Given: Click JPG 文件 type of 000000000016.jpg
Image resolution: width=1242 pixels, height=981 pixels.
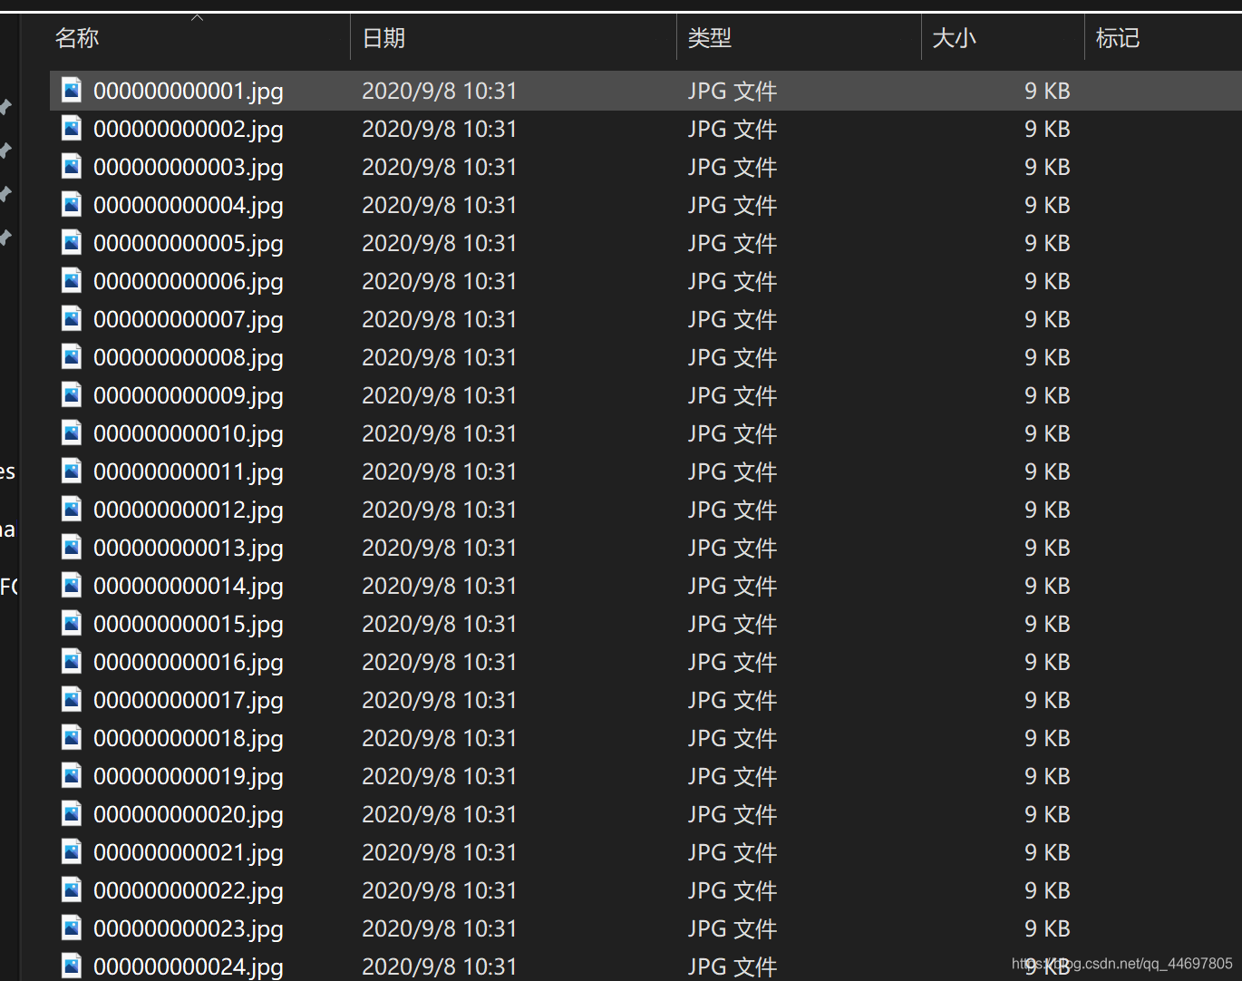Looking at the screenshot, I should tap(733, 663).
